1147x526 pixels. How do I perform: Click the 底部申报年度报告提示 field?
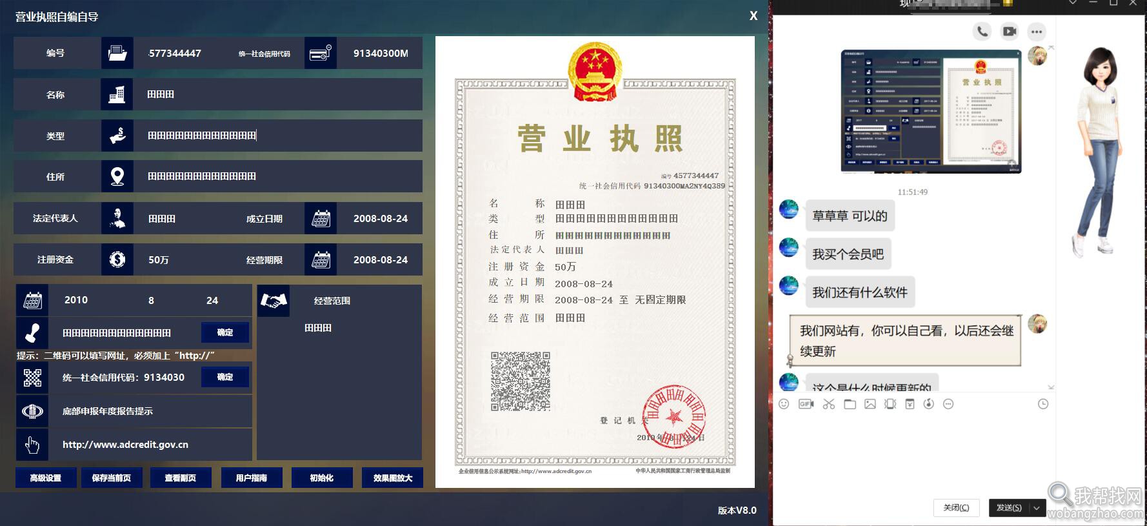(x=150, y=411)
